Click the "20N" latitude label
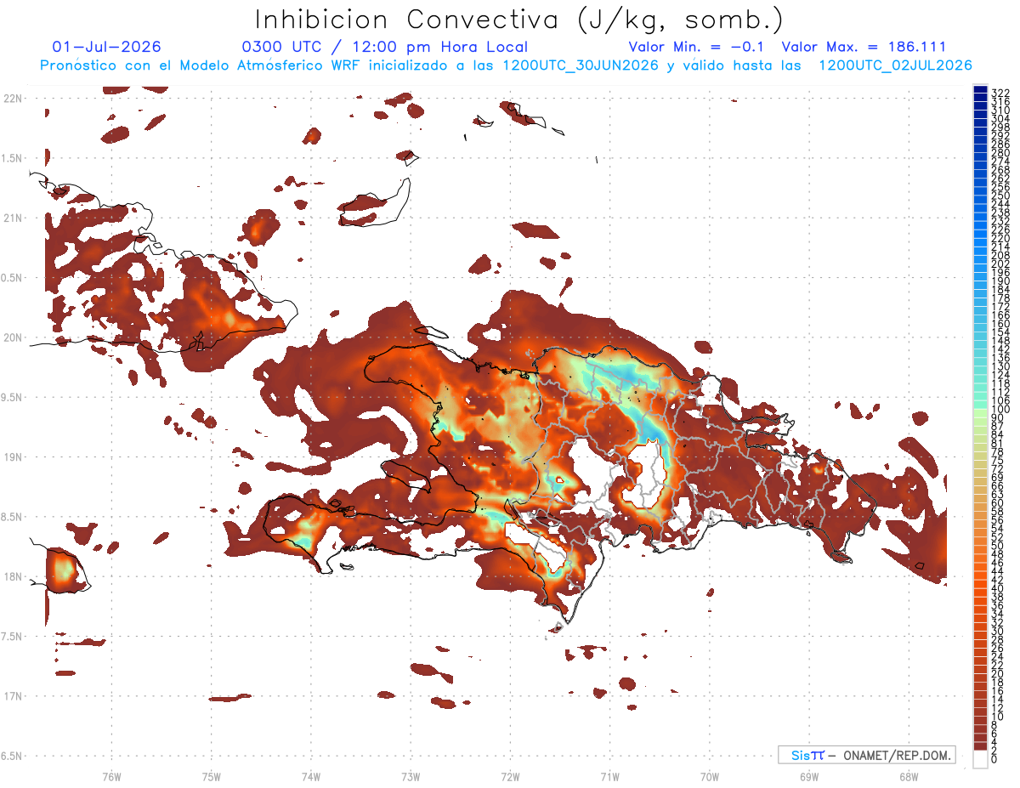Screen dimensions: 1020x788 coord(11,337)
